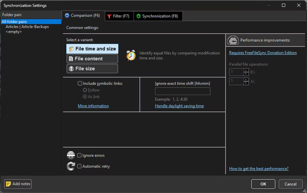Click the Automatic retry arrow icon
Image resolution: width=307 pixels, height=193 pixels.
tap(71, 166)
